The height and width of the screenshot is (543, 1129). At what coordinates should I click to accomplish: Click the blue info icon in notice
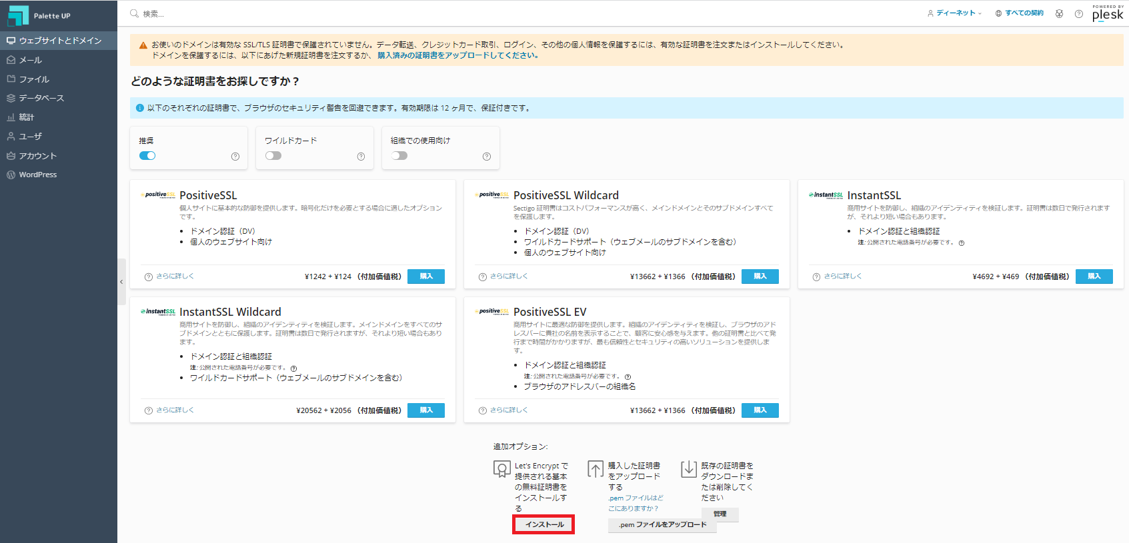[x=140, y=108]
